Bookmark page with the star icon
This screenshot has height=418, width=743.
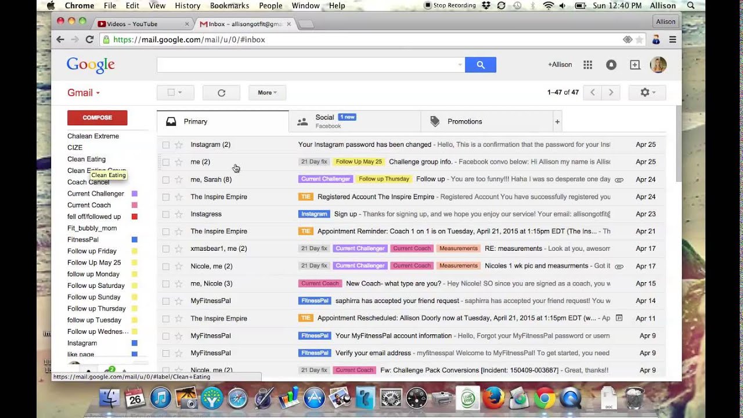coord(639,39)
